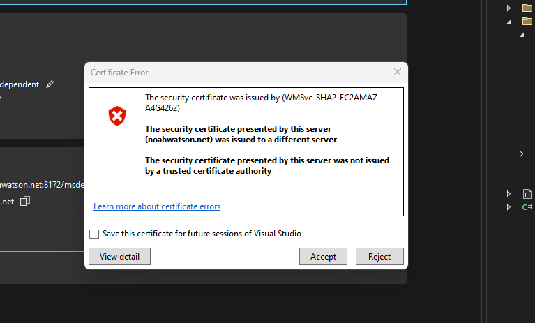Select the second folder icon beside the expanded arrow
The height and width of the screenshot is (323, 535).
[527, 21]
